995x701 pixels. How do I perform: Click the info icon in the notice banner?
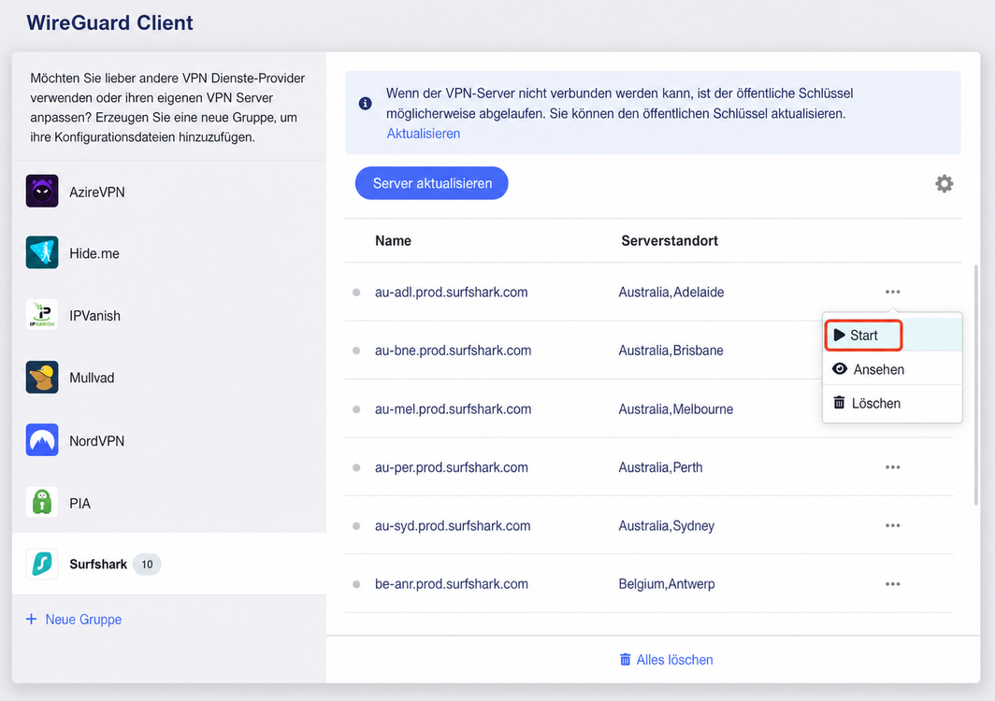point(365,103)
